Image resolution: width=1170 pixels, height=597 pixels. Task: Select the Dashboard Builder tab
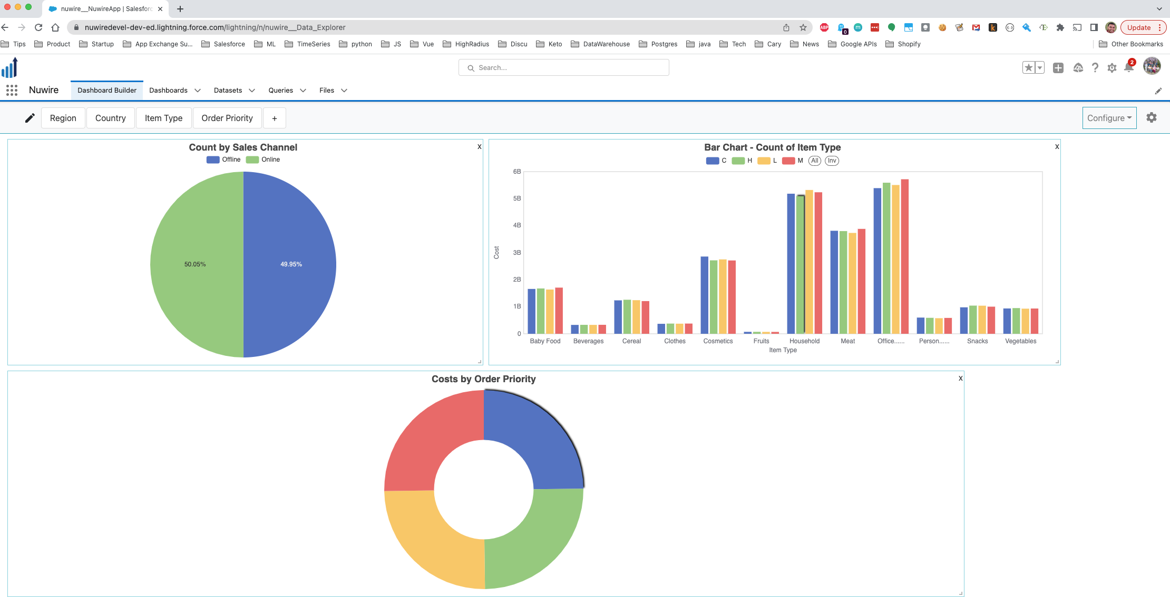pyautogui.click(x=107, y=91)
